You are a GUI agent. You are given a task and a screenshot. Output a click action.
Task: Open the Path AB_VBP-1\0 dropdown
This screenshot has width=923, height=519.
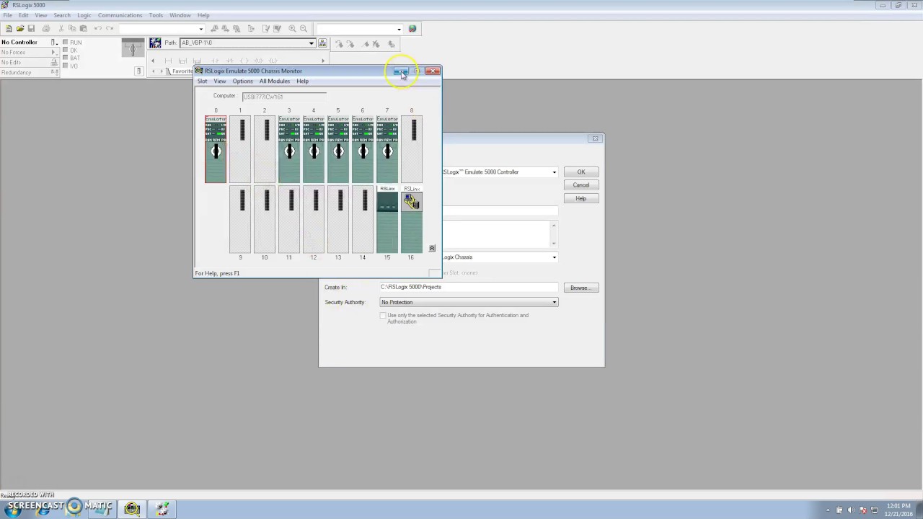(311, 43)
